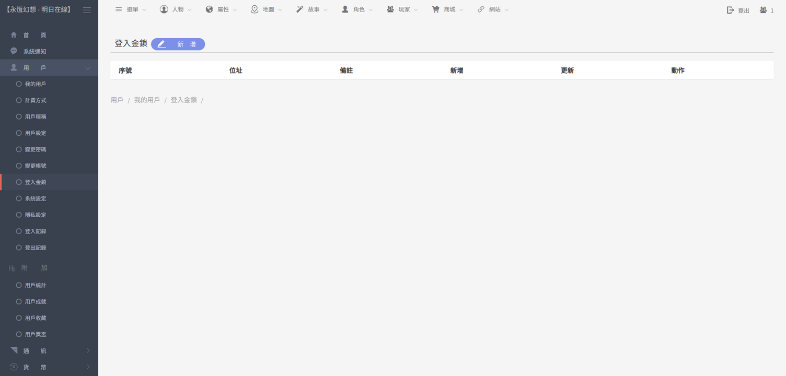Click the magic wand icon for 故事

[300, 9]
